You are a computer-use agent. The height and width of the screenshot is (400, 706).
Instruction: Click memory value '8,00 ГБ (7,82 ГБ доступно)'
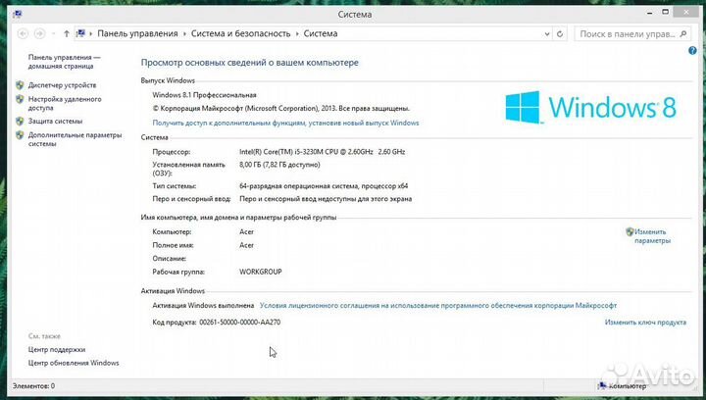[279, 165]
